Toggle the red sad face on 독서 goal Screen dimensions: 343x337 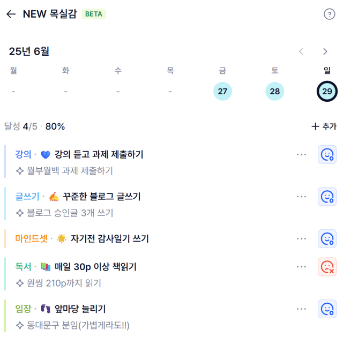coord(327,267)
